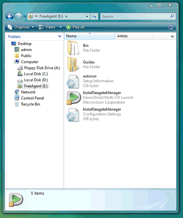183x218 pixels.
Task: Collapse the Folders pane chevron
Action: pyautogui.click(x=60, y=36)
